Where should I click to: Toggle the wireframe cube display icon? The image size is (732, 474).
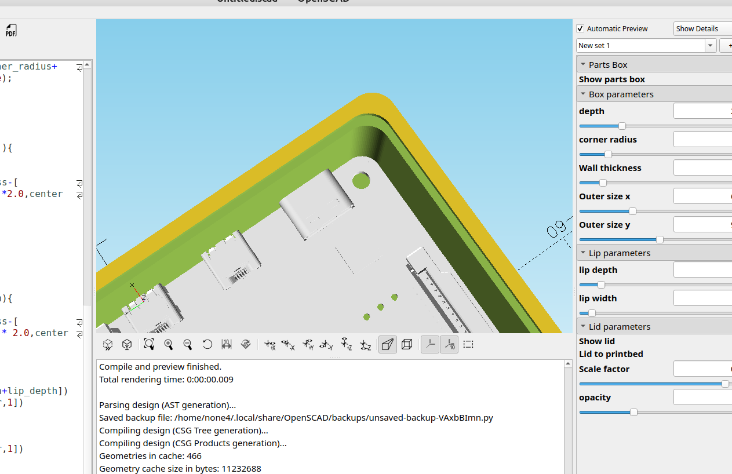coord(406,344)
